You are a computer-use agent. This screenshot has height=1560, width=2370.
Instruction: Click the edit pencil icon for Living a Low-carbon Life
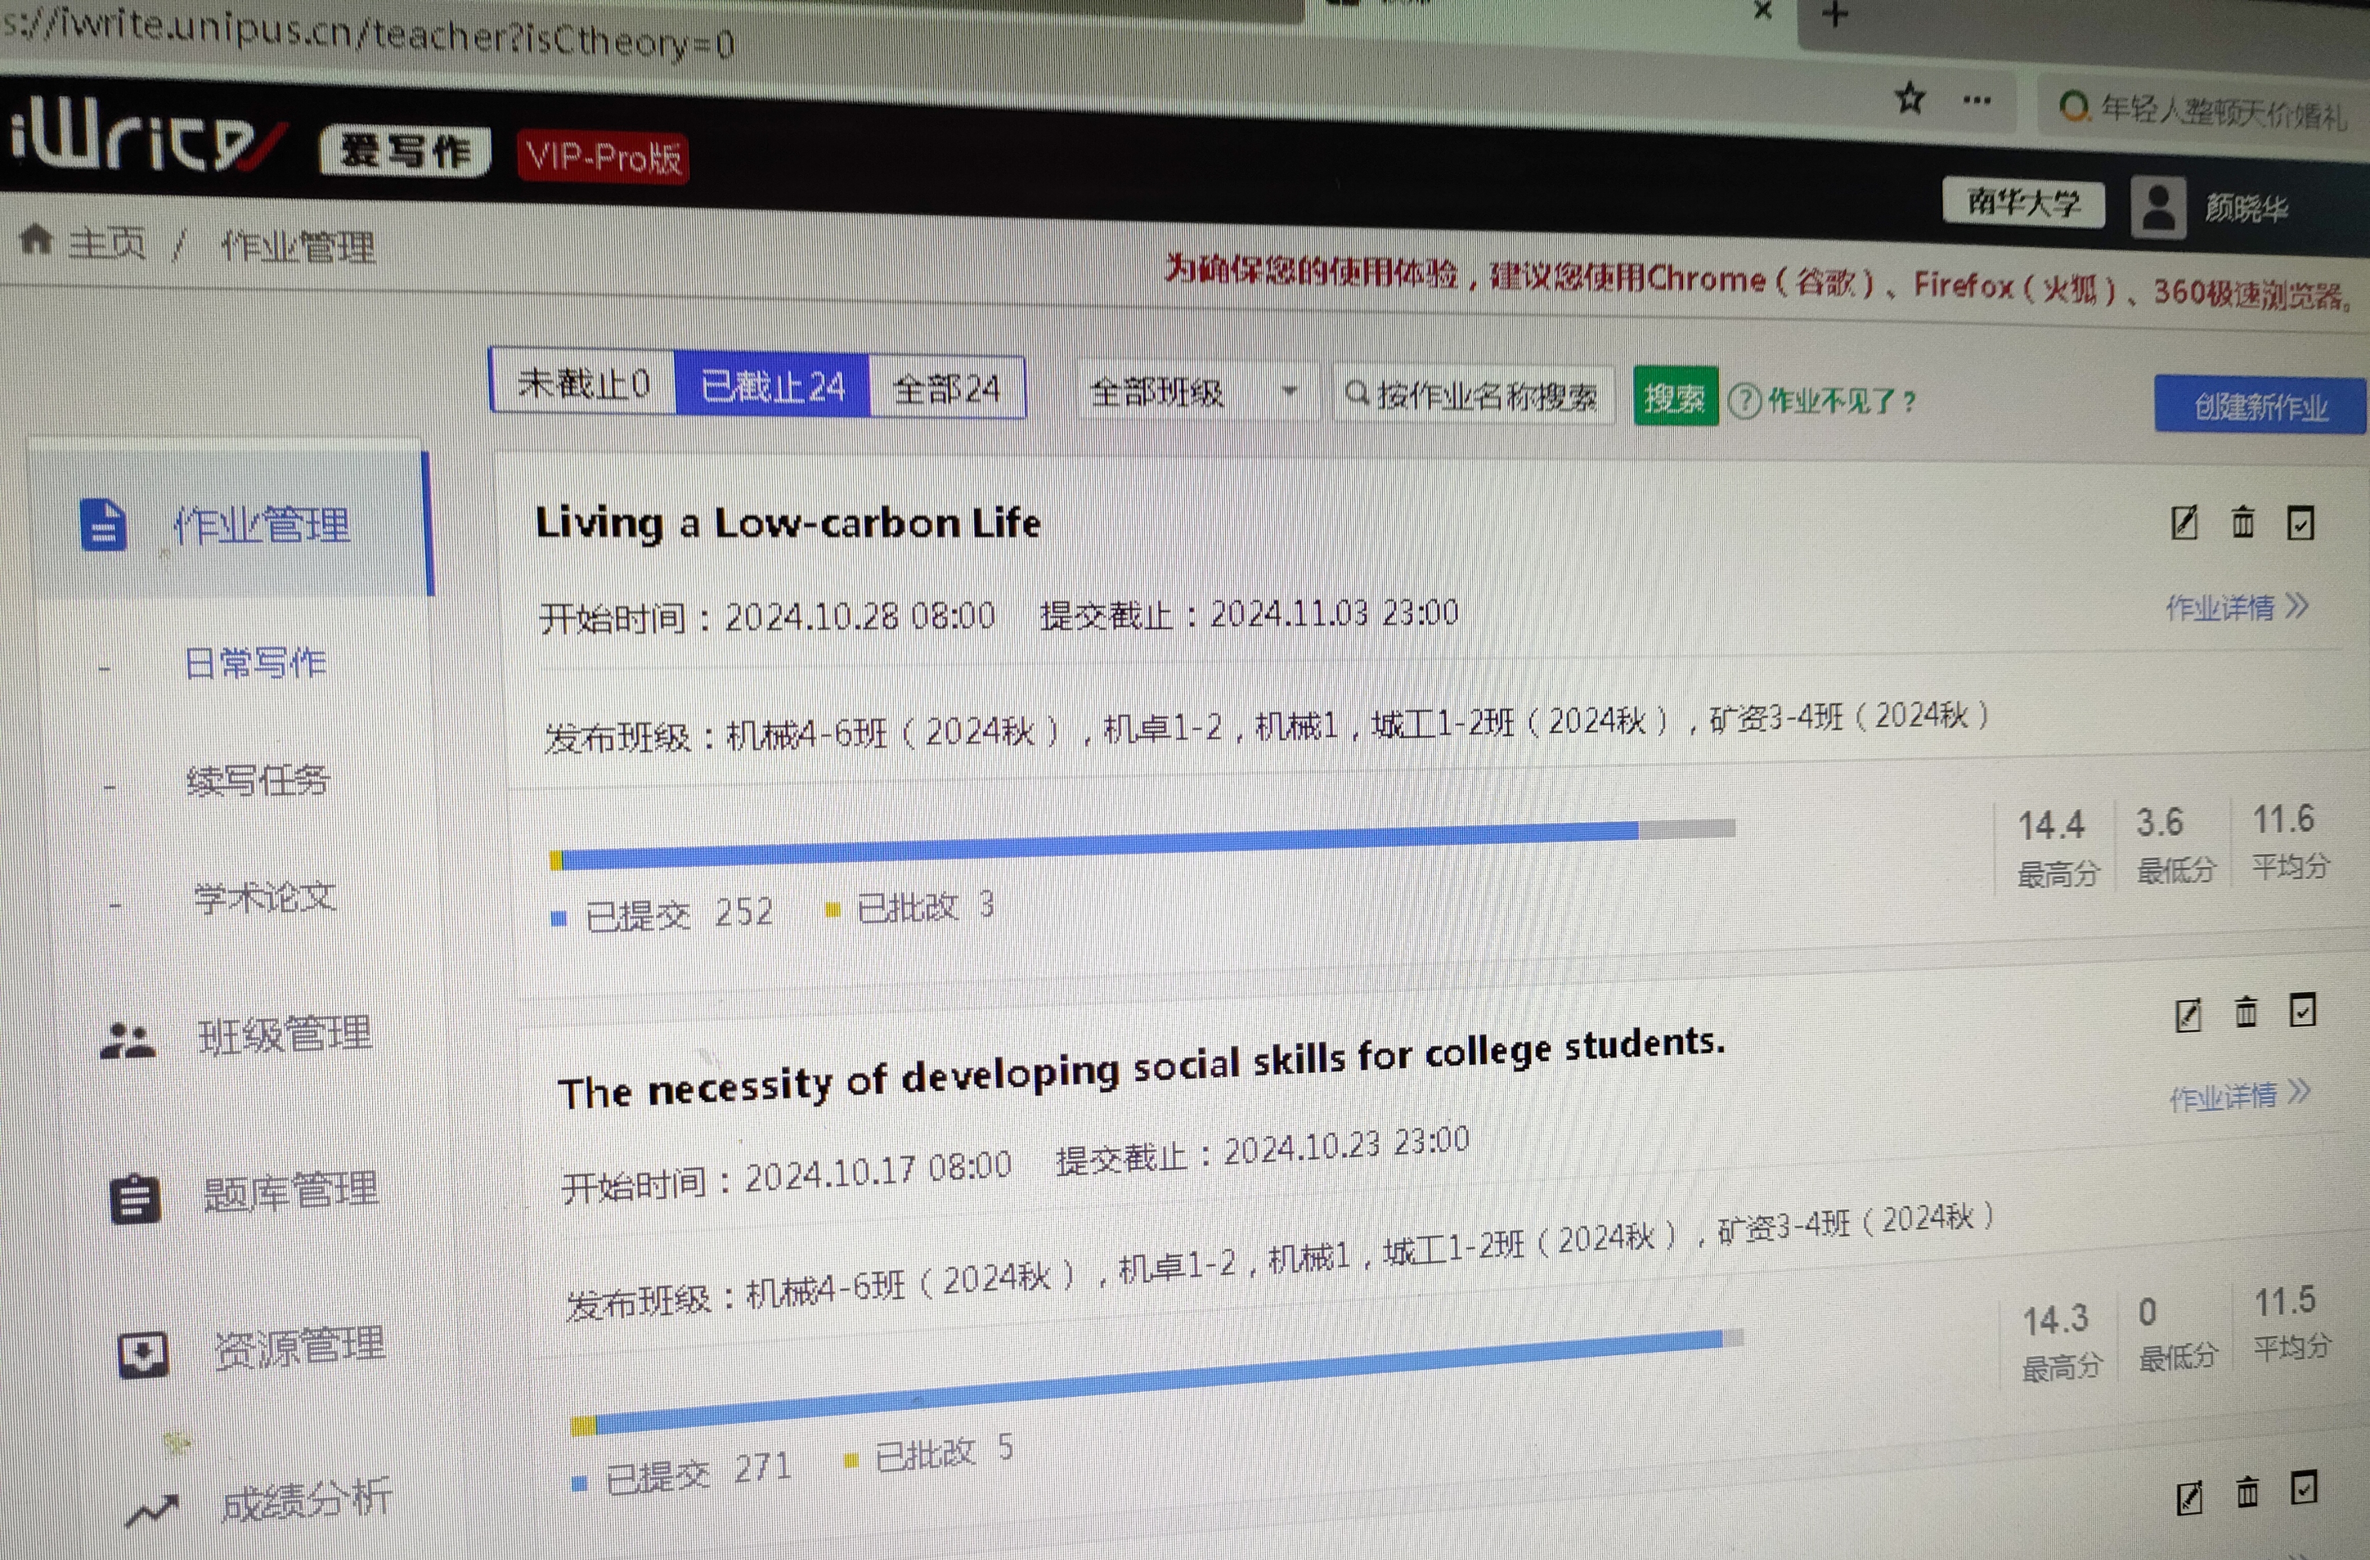pos(2183,523)
